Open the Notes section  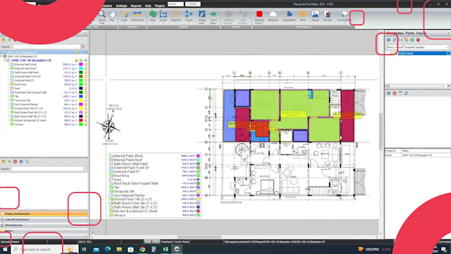[x=44, y=231]
